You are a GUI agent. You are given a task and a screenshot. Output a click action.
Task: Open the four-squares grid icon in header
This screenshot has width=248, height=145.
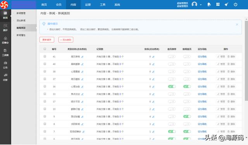[218, 4]
